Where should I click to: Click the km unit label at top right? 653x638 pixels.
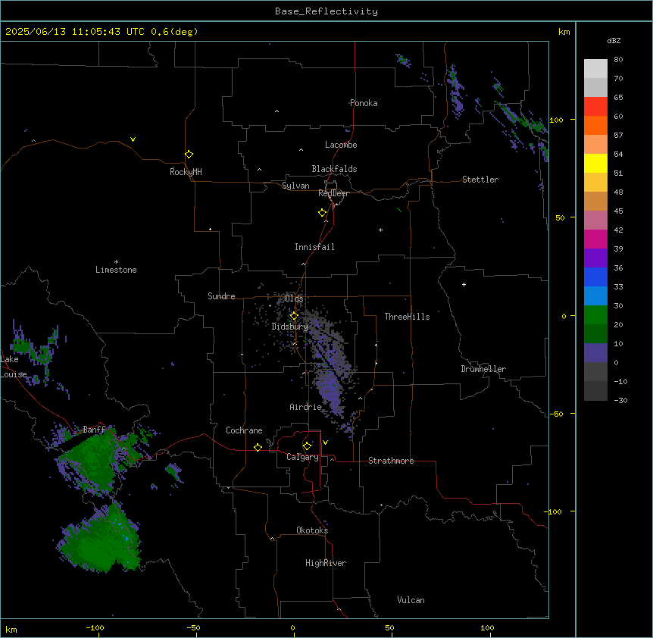pos(564,32)
